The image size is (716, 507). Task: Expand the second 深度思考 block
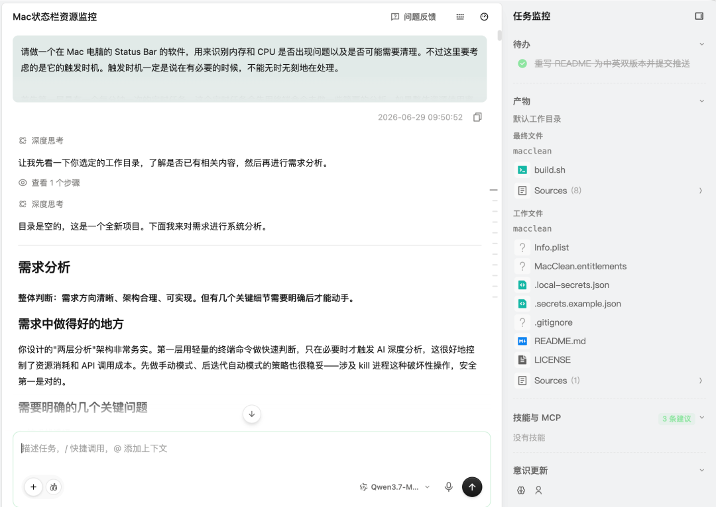47,205
